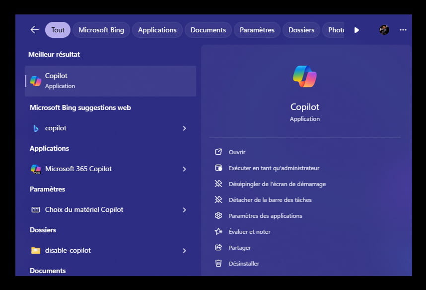The image size is (426, 290).
Task: Open the Documents filter tab
Action: [208, 30]
